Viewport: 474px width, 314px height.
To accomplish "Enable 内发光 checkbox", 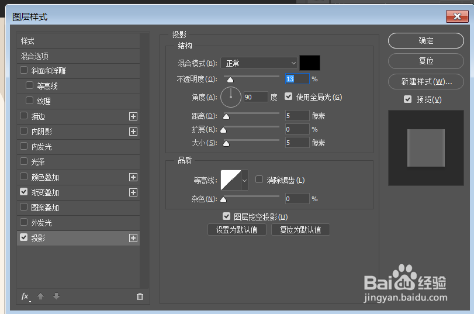I will [23, 146].
